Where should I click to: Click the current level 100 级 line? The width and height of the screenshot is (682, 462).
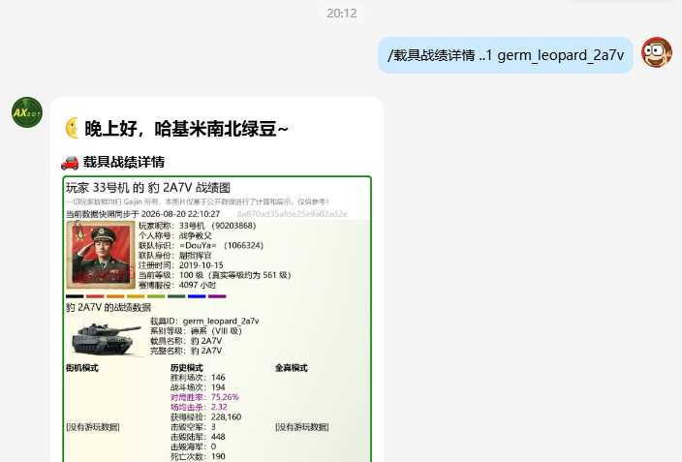214,275
